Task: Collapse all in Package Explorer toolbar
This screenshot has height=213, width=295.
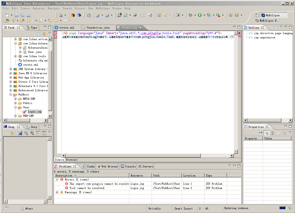Action: 38,34
